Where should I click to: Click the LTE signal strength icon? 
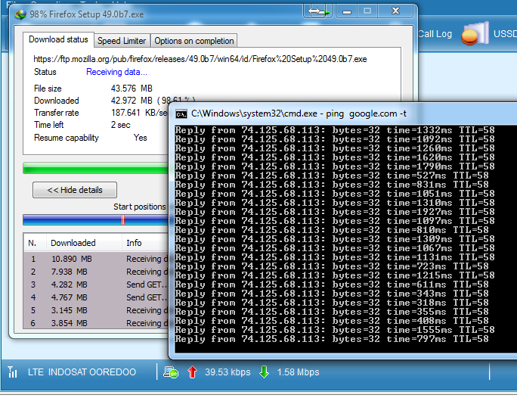(x=13, y=372)
